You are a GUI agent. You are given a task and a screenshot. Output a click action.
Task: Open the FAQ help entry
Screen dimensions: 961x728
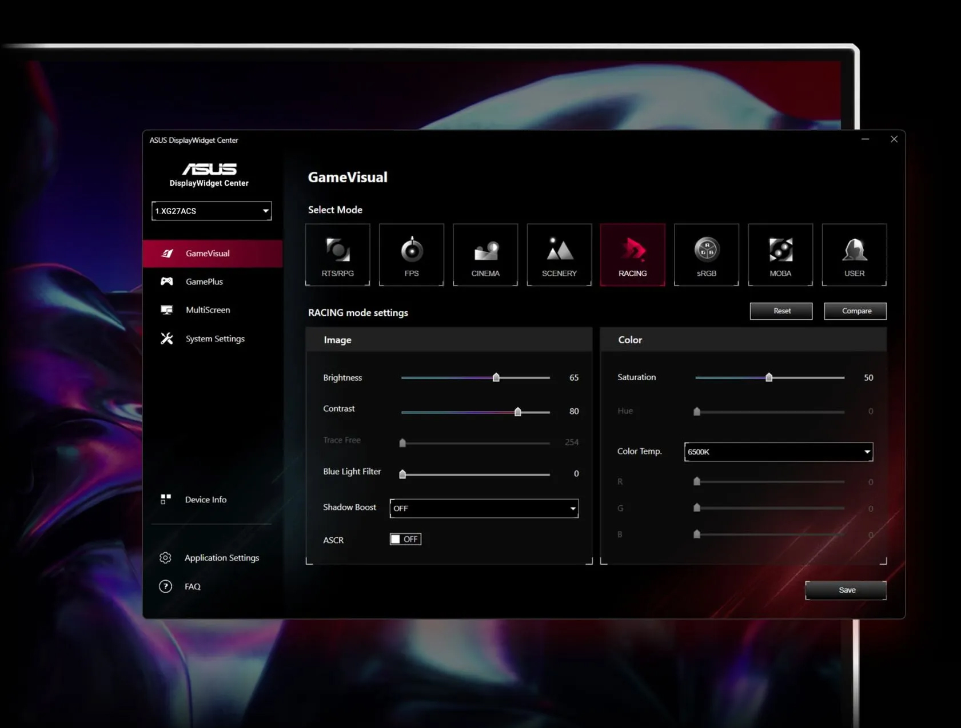[x=192, y=586]
